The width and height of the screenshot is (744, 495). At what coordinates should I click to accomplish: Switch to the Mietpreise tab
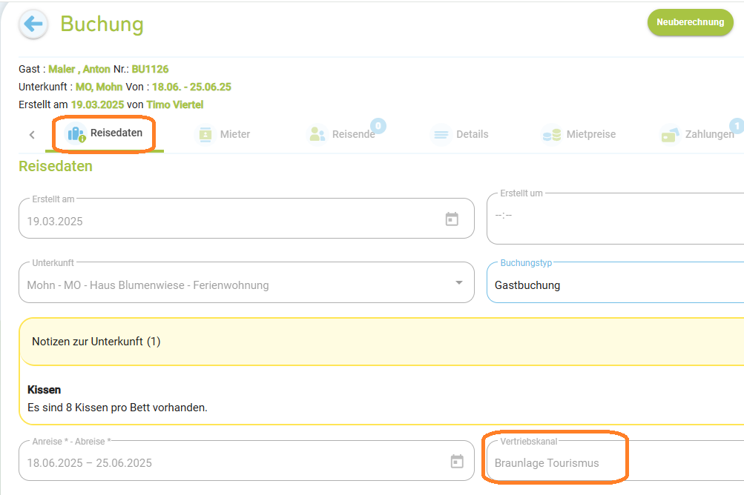579,135
